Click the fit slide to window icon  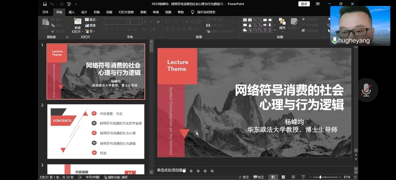coord(355,177)
